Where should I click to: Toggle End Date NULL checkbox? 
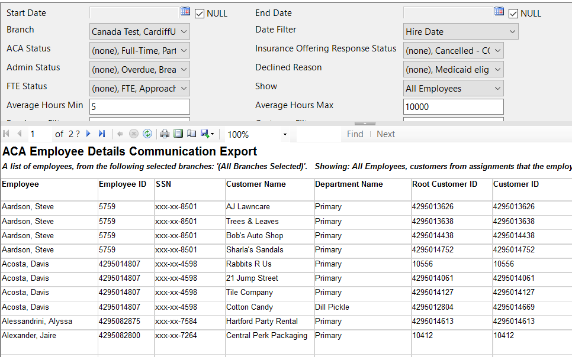[513, 14]
